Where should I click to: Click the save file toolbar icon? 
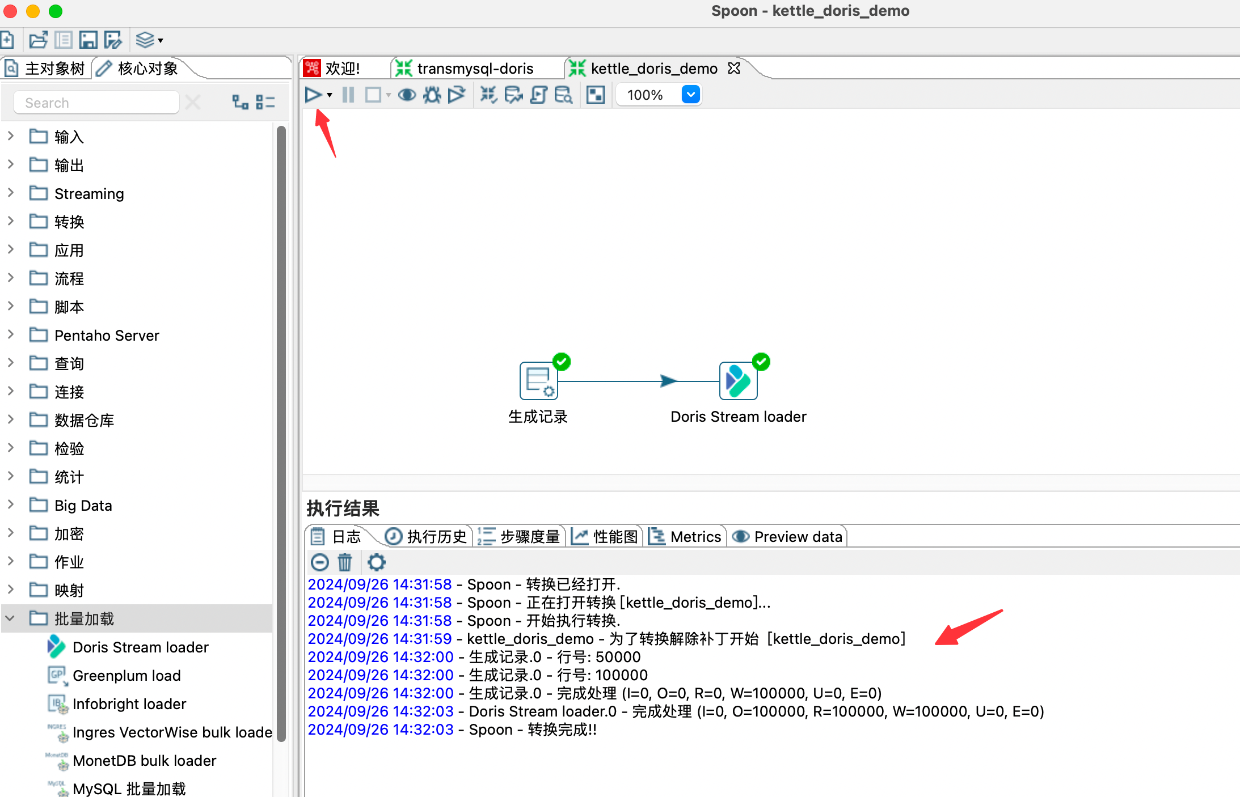point(88,40)
